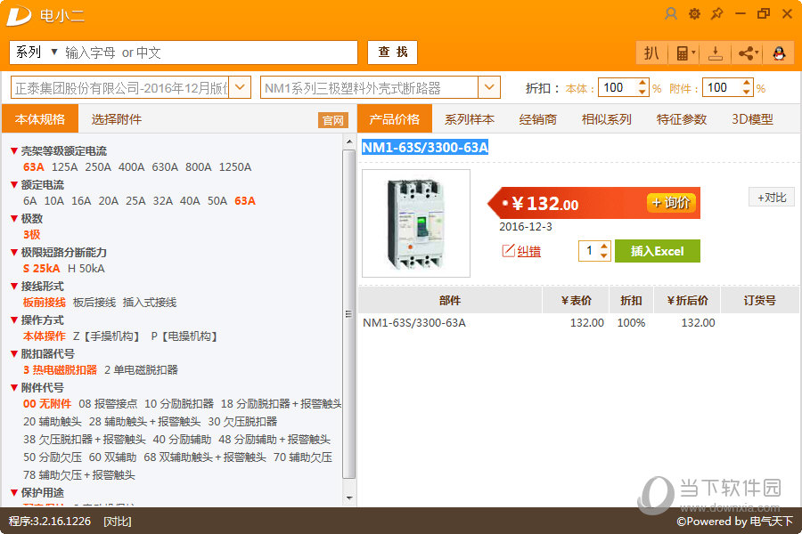Screen dimensions: 802x534
Task: Collapse the 操作方式 section
Action: (14, 320)
